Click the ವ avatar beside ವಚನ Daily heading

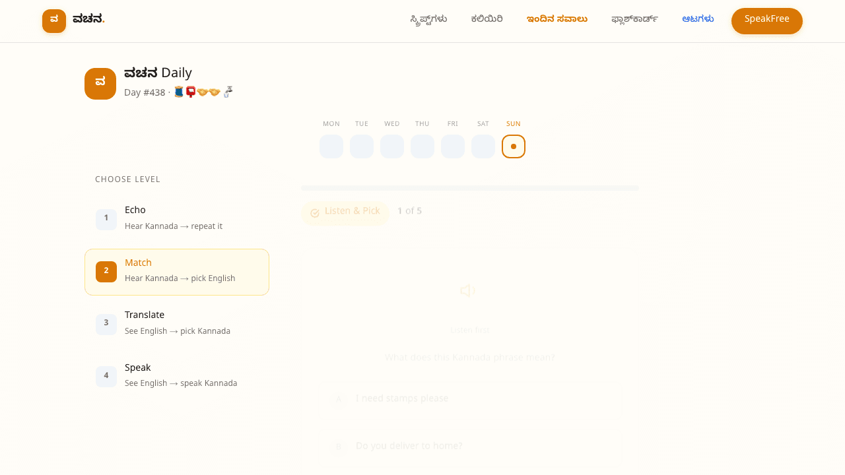tap(100, 83)
